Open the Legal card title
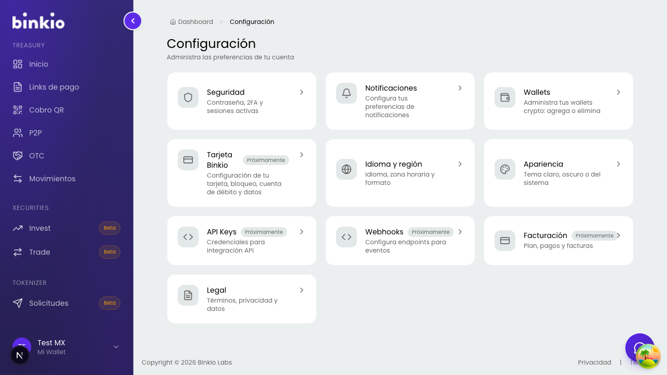Viewport: 667px width, 375px height. coord(216,290)
